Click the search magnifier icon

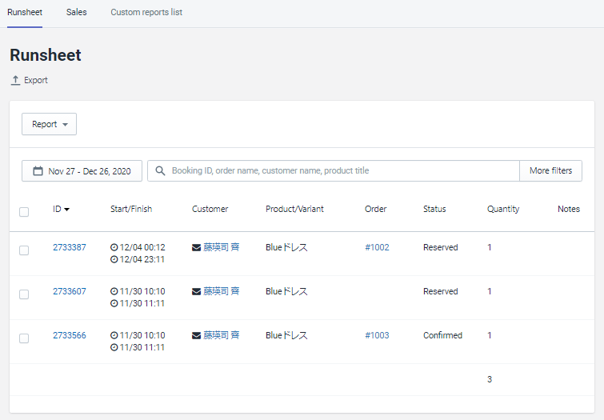click(161, 171)
